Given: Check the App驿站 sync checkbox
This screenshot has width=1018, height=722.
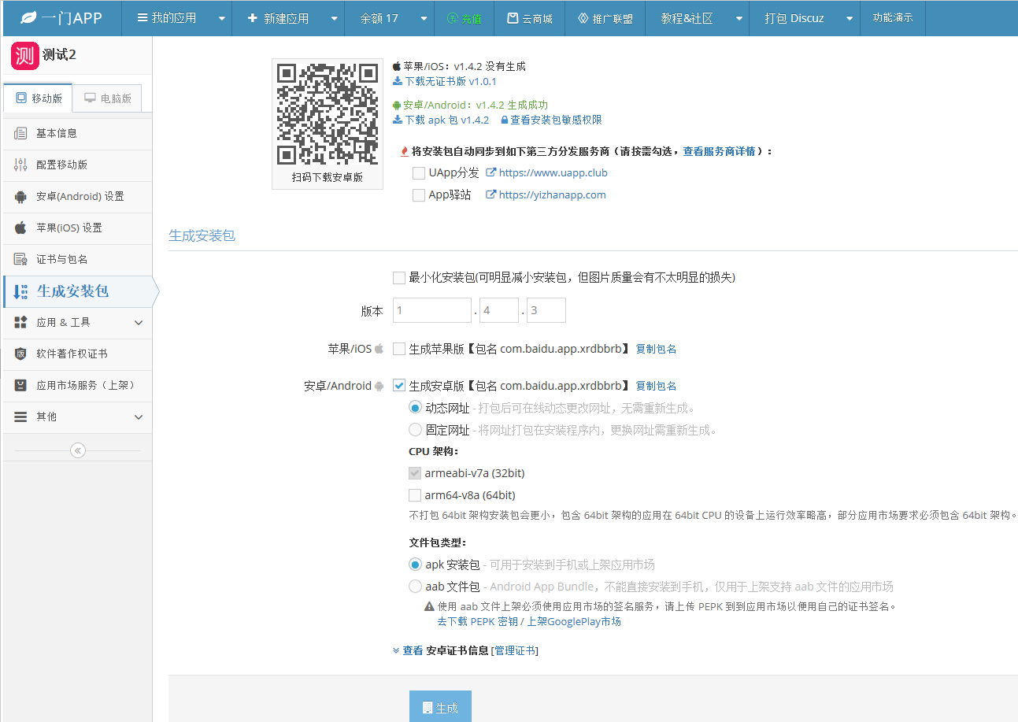Looking at the screenshot, I should 419,194.
